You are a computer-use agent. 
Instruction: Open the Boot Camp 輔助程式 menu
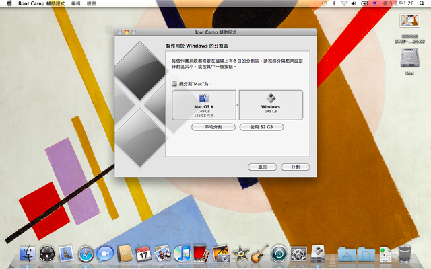pos(42,3)
